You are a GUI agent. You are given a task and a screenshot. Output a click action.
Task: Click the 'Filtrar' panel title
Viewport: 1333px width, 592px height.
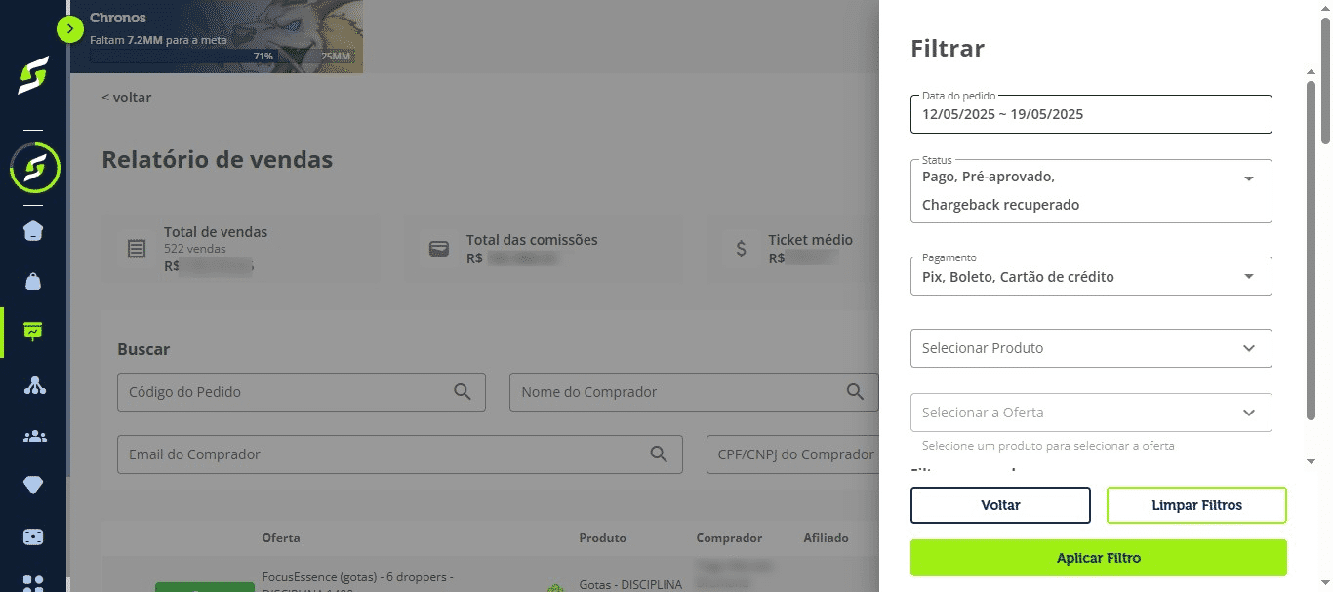coord(948,48)
